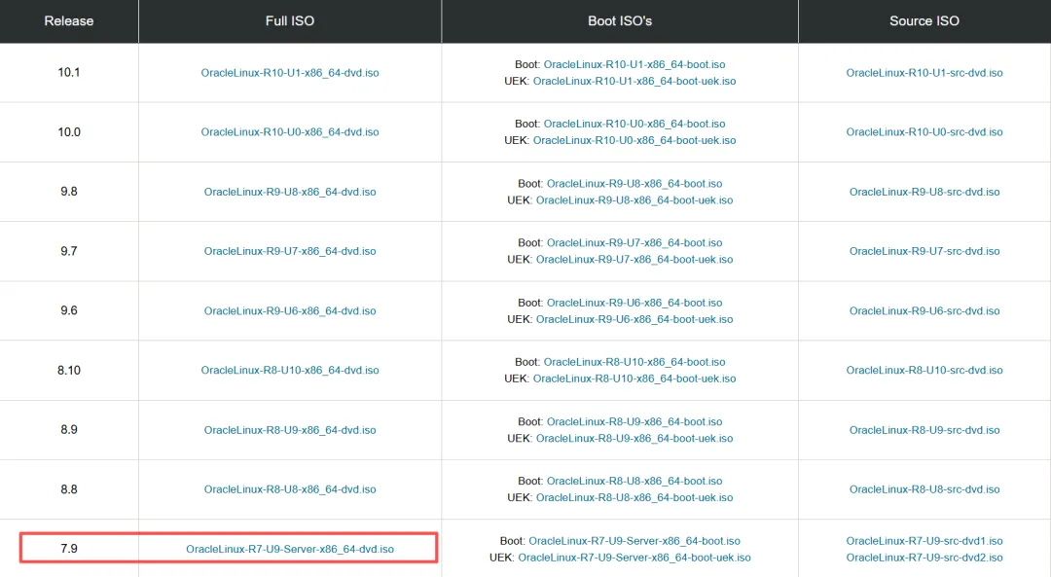
Task: Open the OracleLinux-R9-U7-src-dvd.iso source link
Action: pyautogui.click(x=924, y=251)
